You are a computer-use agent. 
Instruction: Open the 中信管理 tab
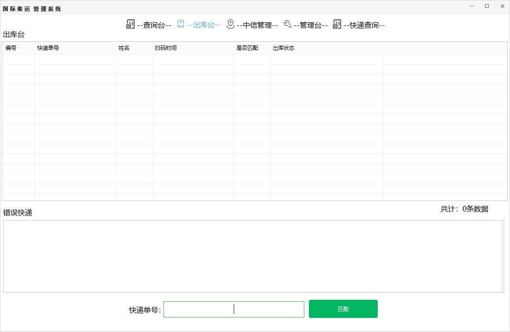point(257,25)
